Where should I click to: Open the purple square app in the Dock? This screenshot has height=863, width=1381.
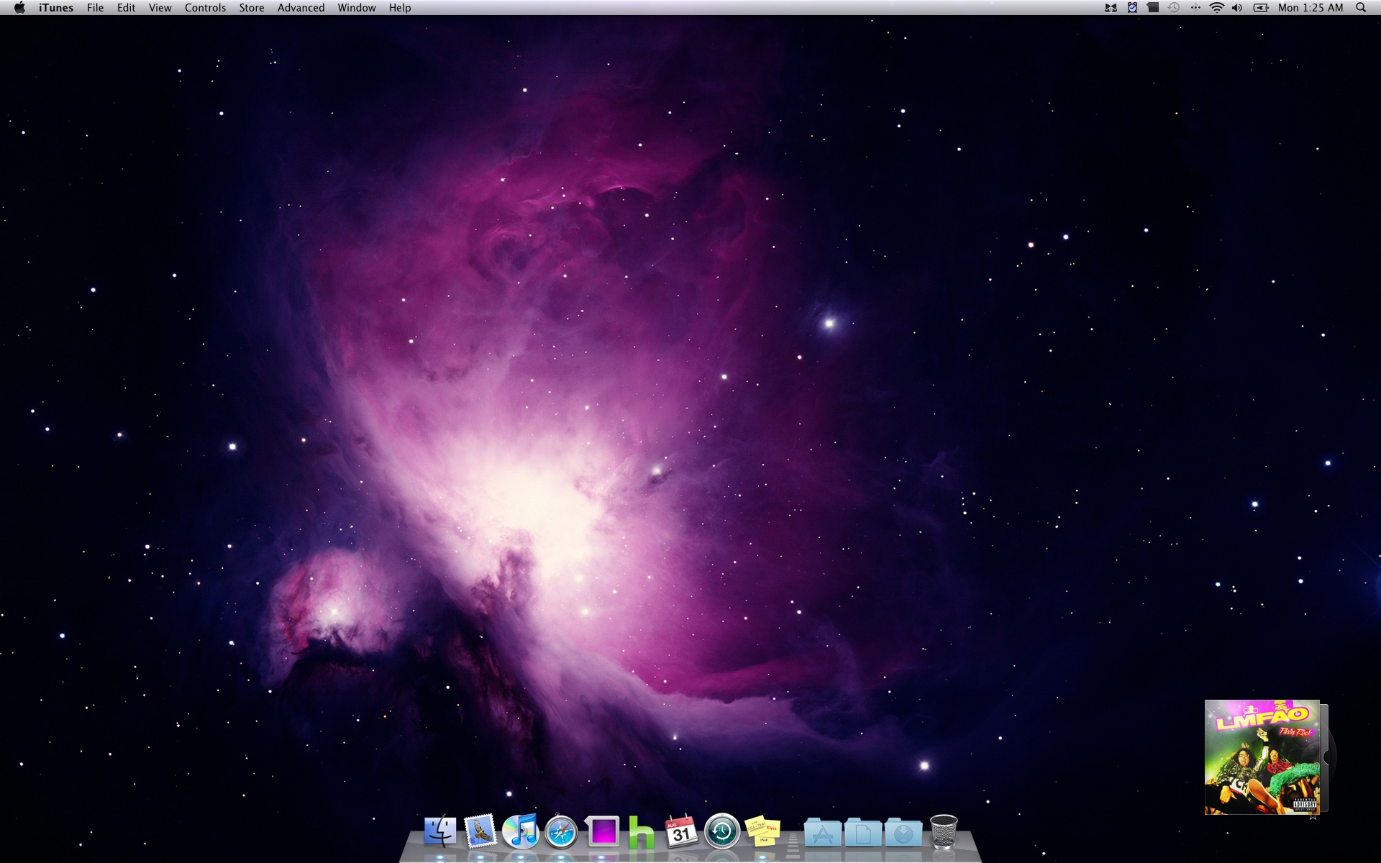click(602, 833)
